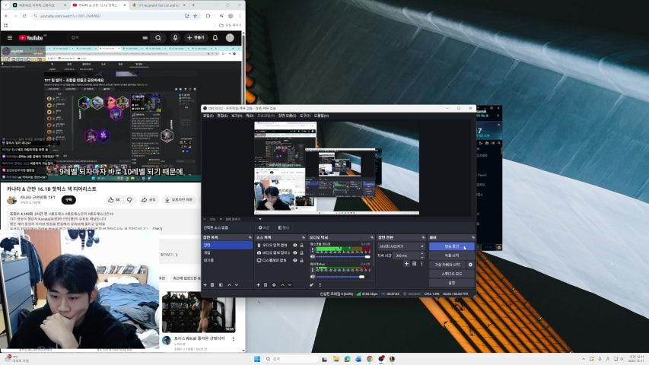Click the start recording button in OBS
This screenshot has height=365, width=649.
pyautogui.click(x=451, y=255)
